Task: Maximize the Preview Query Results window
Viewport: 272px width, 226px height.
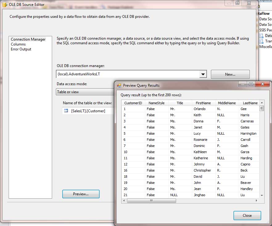Action: point(251,84)
